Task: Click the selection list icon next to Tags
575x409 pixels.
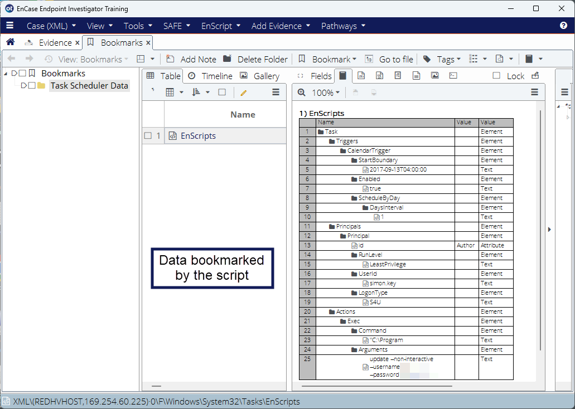Action: (x=473, y=59)
